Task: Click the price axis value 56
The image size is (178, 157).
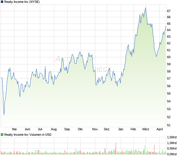Action: (169, 86)
